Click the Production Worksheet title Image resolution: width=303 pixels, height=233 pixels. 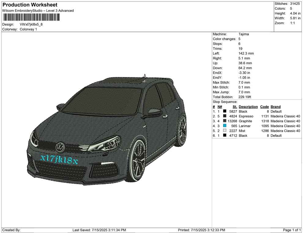30,5
